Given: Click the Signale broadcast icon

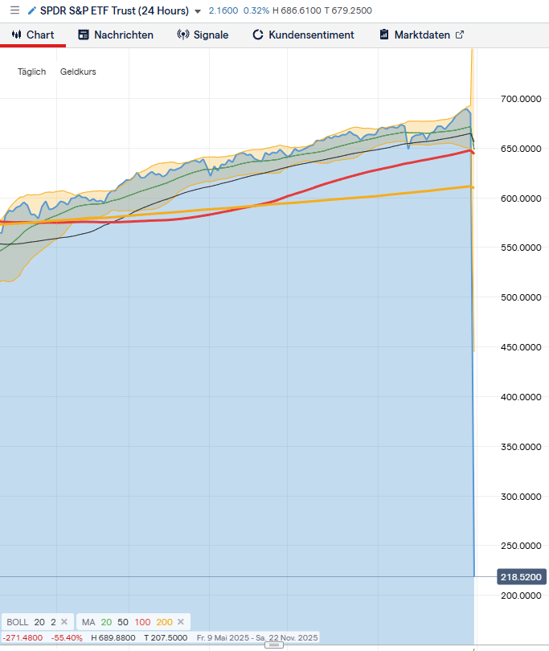Looking at the screenshot, I should [x=183, y=35].
